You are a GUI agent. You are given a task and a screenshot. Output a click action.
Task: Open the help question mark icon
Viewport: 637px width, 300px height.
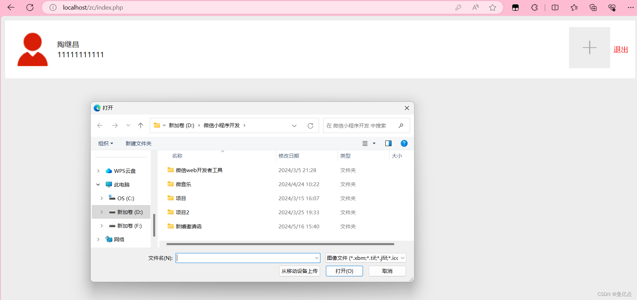(x=404, y=143)
